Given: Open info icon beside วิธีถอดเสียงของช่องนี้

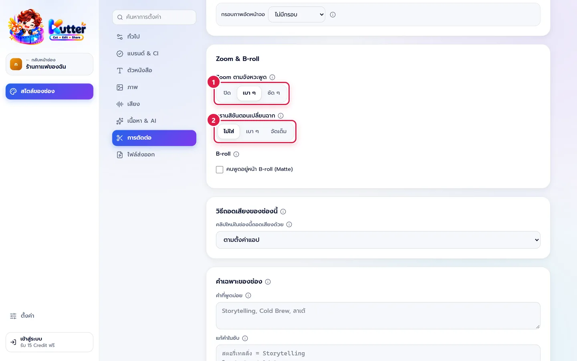Looking at the screenshot, I should [283, 211].
